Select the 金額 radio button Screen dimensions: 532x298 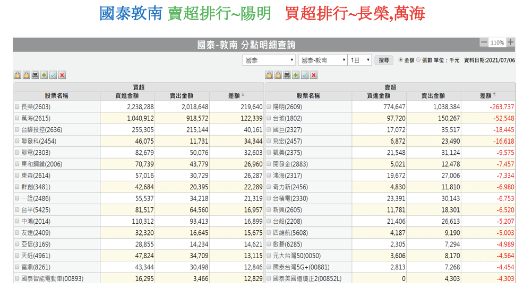pos(400,60)
